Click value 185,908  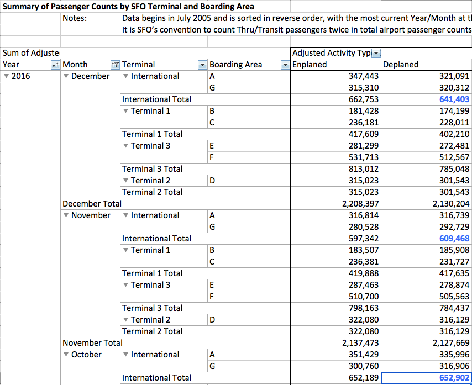[x=454, y=251]
